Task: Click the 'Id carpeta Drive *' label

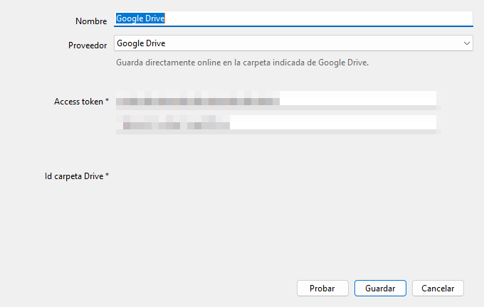Action: (77, 176)
